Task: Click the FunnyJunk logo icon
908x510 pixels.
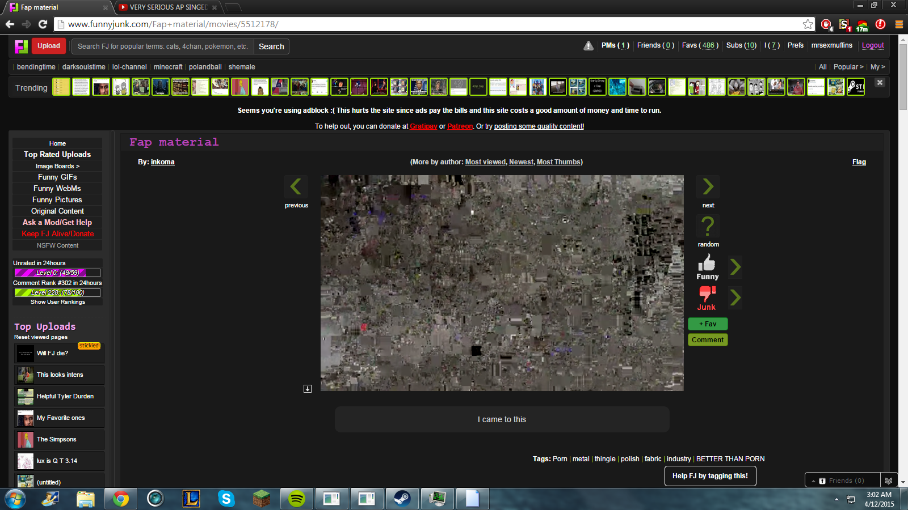Action: [x=21, y=46]
